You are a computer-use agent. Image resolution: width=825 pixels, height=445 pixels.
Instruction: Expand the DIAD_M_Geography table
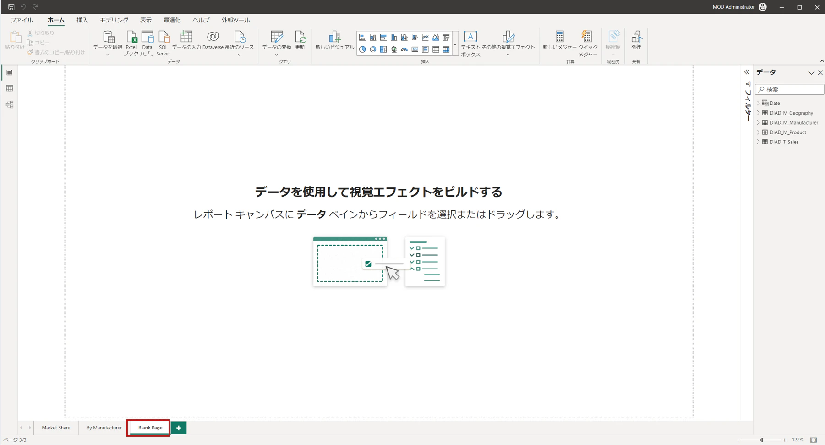(x=758, y=113)
